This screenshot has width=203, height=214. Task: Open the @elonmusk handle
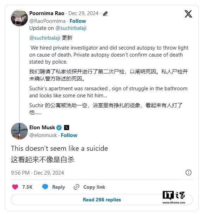tap(43, 135)
